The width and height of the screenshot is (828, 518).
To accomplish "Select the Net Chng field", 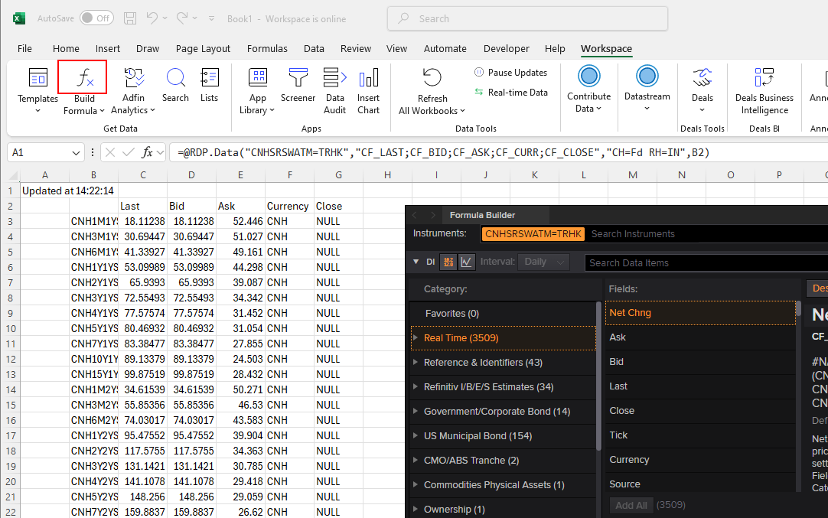I will (x=630, y=313).
